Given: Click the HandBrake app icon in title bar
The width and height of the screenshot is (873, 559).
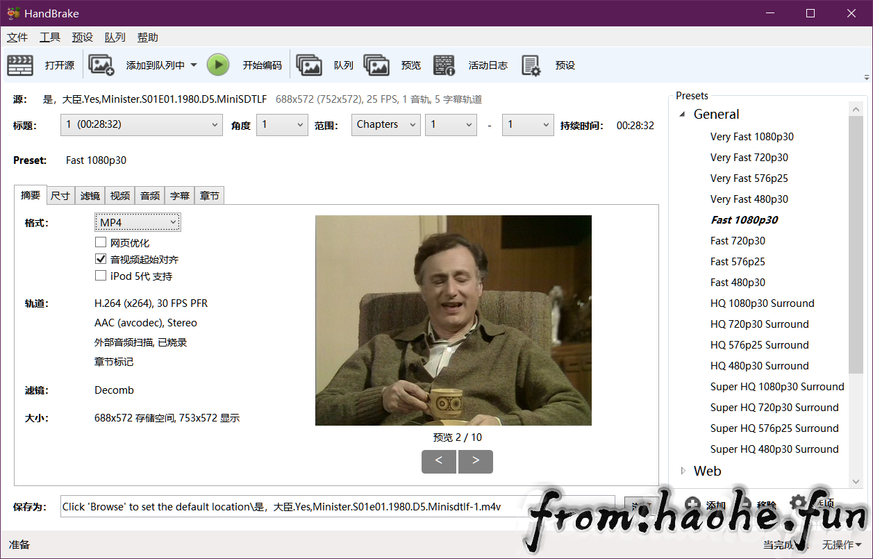Looking at the screenshot, I should tap(13, 13).
